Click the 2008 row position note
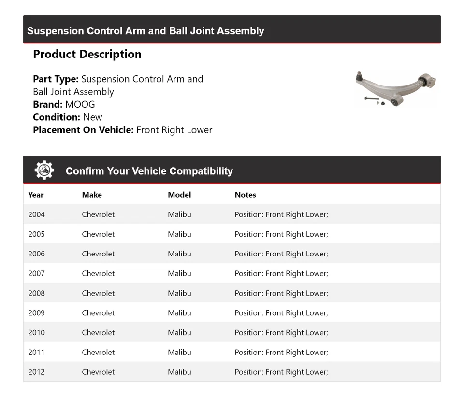Viewport: 464px width, 397px height. tap(281, 293)
